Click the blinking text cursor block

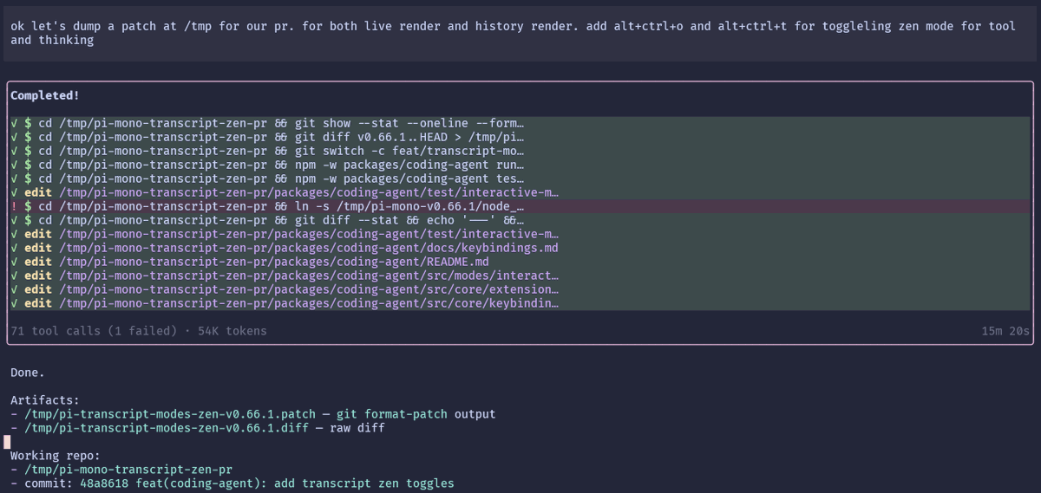[x=7, y=442]
